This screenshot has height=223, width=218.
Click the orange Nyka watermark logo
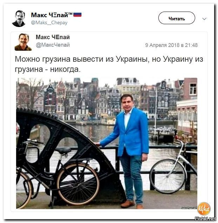[204, 209]
